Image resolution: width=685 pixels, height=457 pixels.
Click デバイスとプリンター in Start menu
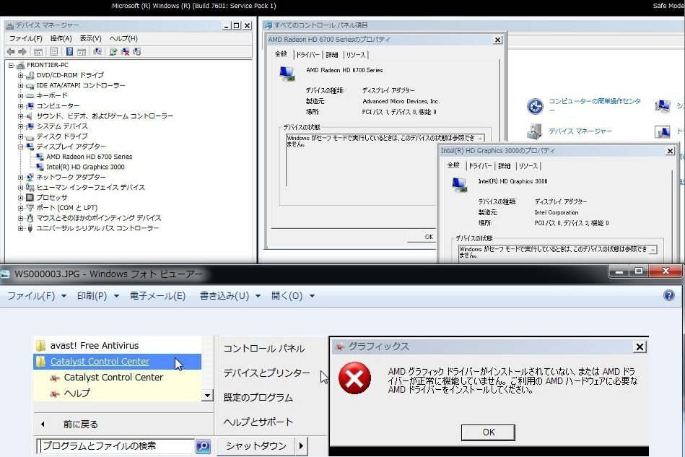pyautogui.click(x=266, y=373)
